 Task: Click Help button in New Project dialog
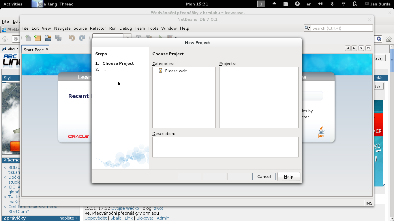(289, 177)
